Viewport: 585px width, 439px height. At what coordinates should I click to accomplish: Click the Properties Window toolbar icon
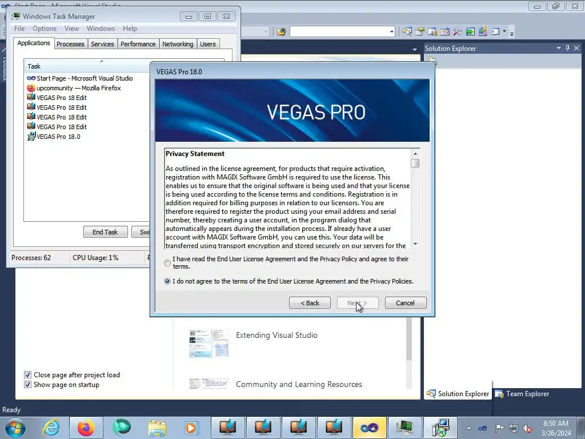tap(420, 32)
